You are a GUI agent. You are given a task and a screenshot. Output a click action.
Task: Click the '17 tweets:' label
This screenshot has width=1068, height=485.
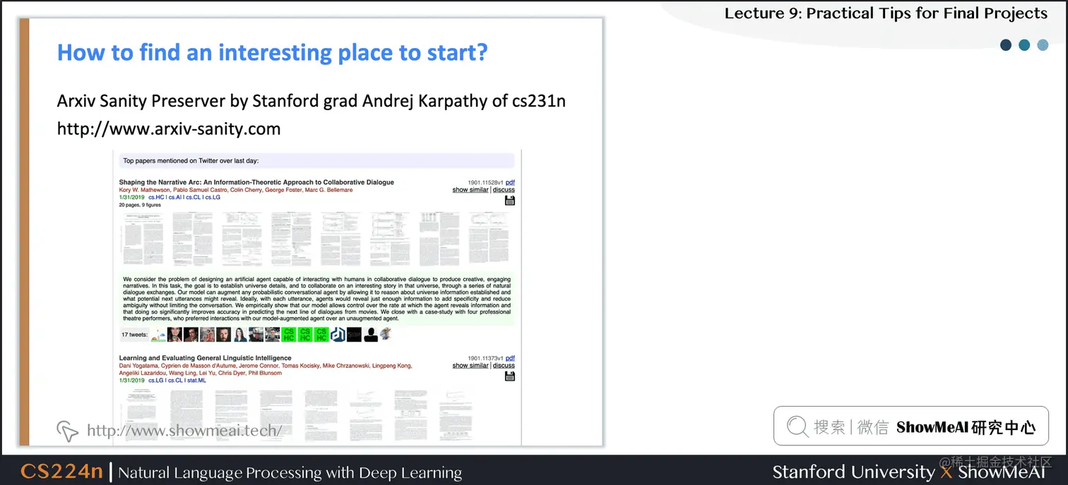click(134, 335)
